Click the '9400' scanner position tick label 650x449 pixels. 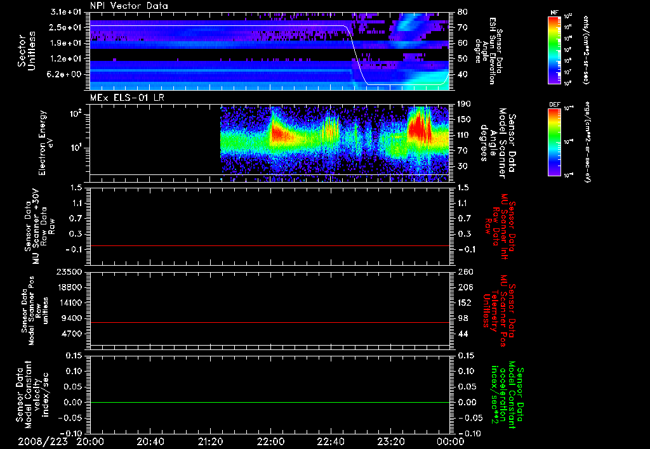pyautogui.click(x=72, y=318)
